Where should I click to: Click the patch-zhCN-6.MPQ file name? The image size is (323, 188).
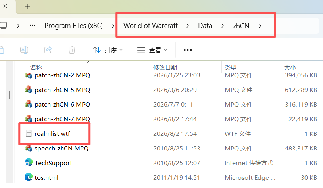pos(62,105)
